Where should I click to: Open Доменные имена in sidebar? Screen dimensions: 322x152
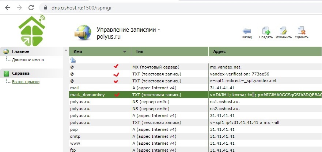(28, 60)
